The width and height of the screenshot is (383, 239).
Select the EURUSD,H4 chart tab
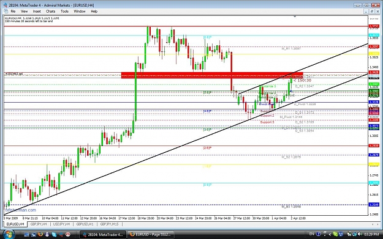tap(15, 224)
